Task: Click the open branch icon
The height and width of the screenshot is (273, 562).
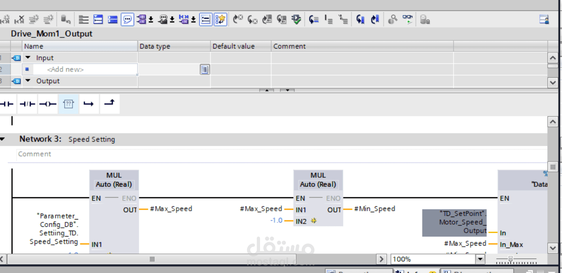Action: [x=88, y=104]
